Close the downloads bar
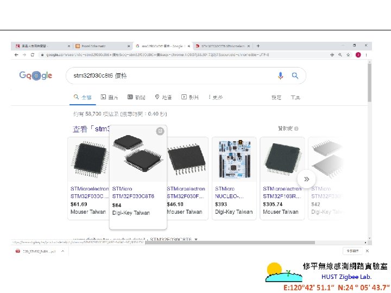 (367, 251)
